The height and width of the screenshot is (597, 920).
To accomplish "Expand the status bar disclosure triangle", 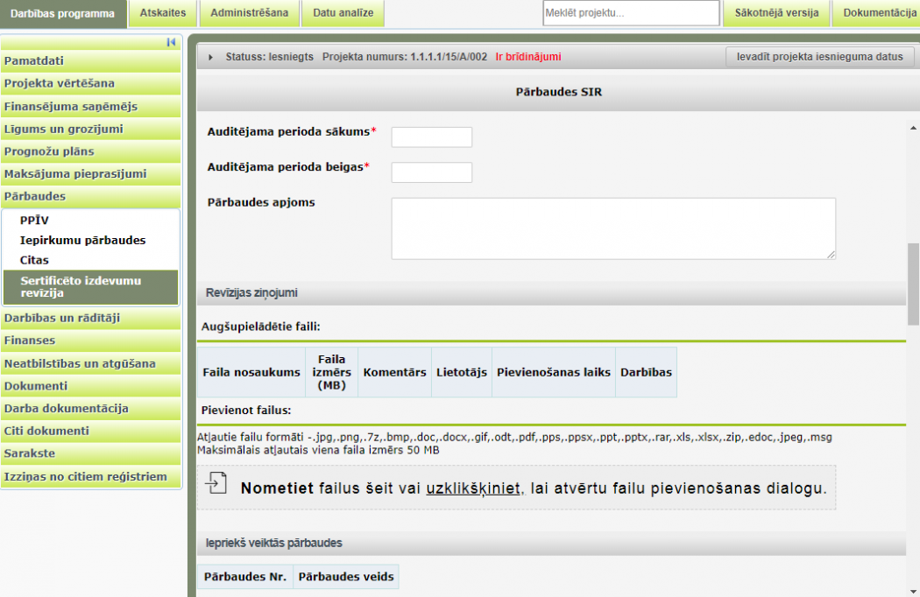I will pos(211,57).
